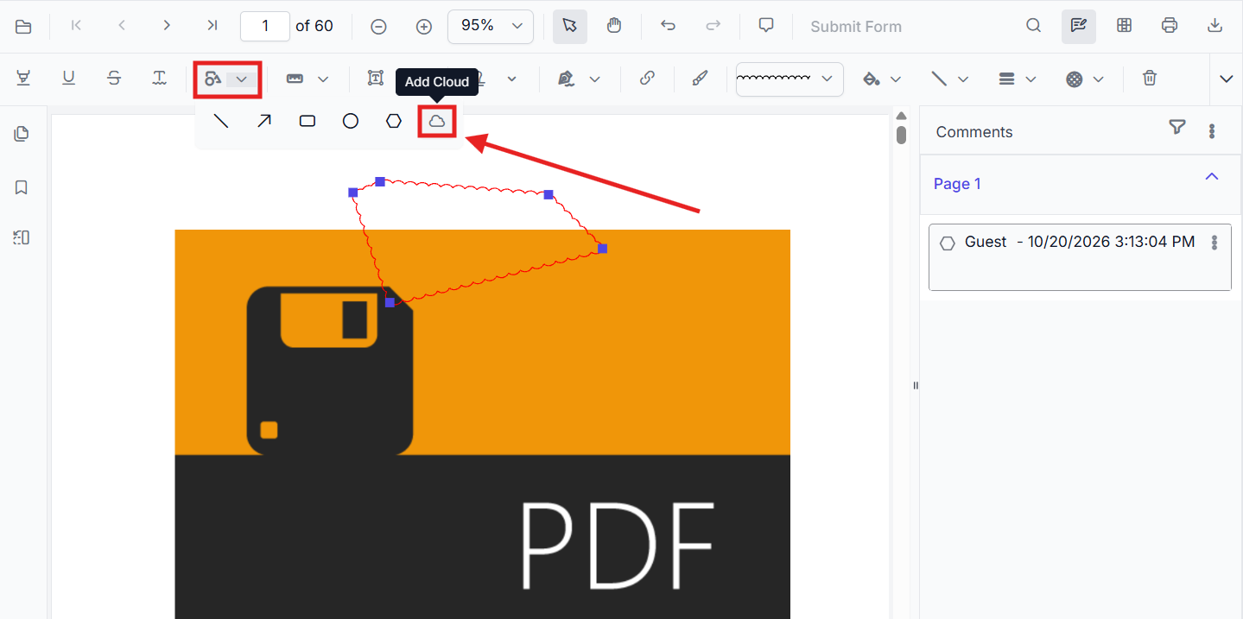Click the shapes annotation icon
The image size is (1243, 619).
pos(212,79)
